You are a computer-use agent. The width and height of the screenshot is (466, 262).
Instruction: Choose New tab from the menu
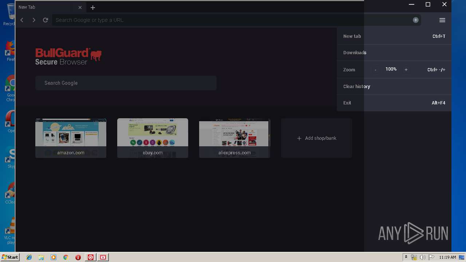(394, 36)
